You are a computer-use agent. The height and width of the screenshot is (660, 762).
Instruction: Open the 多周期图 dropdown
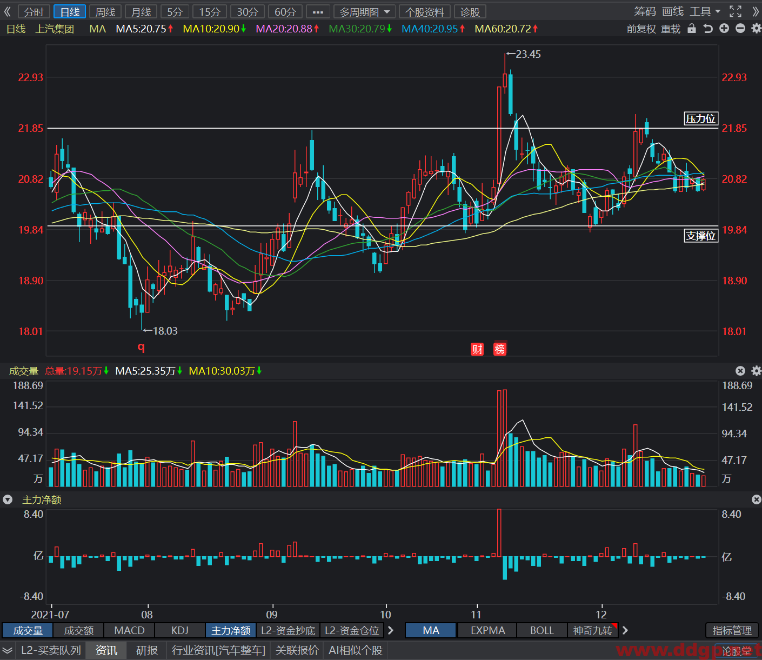[364, 12]
